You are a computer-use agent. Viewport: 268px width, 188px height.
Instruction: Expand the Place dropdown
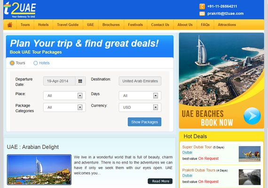pyautogui.click(x=64, y=96)
